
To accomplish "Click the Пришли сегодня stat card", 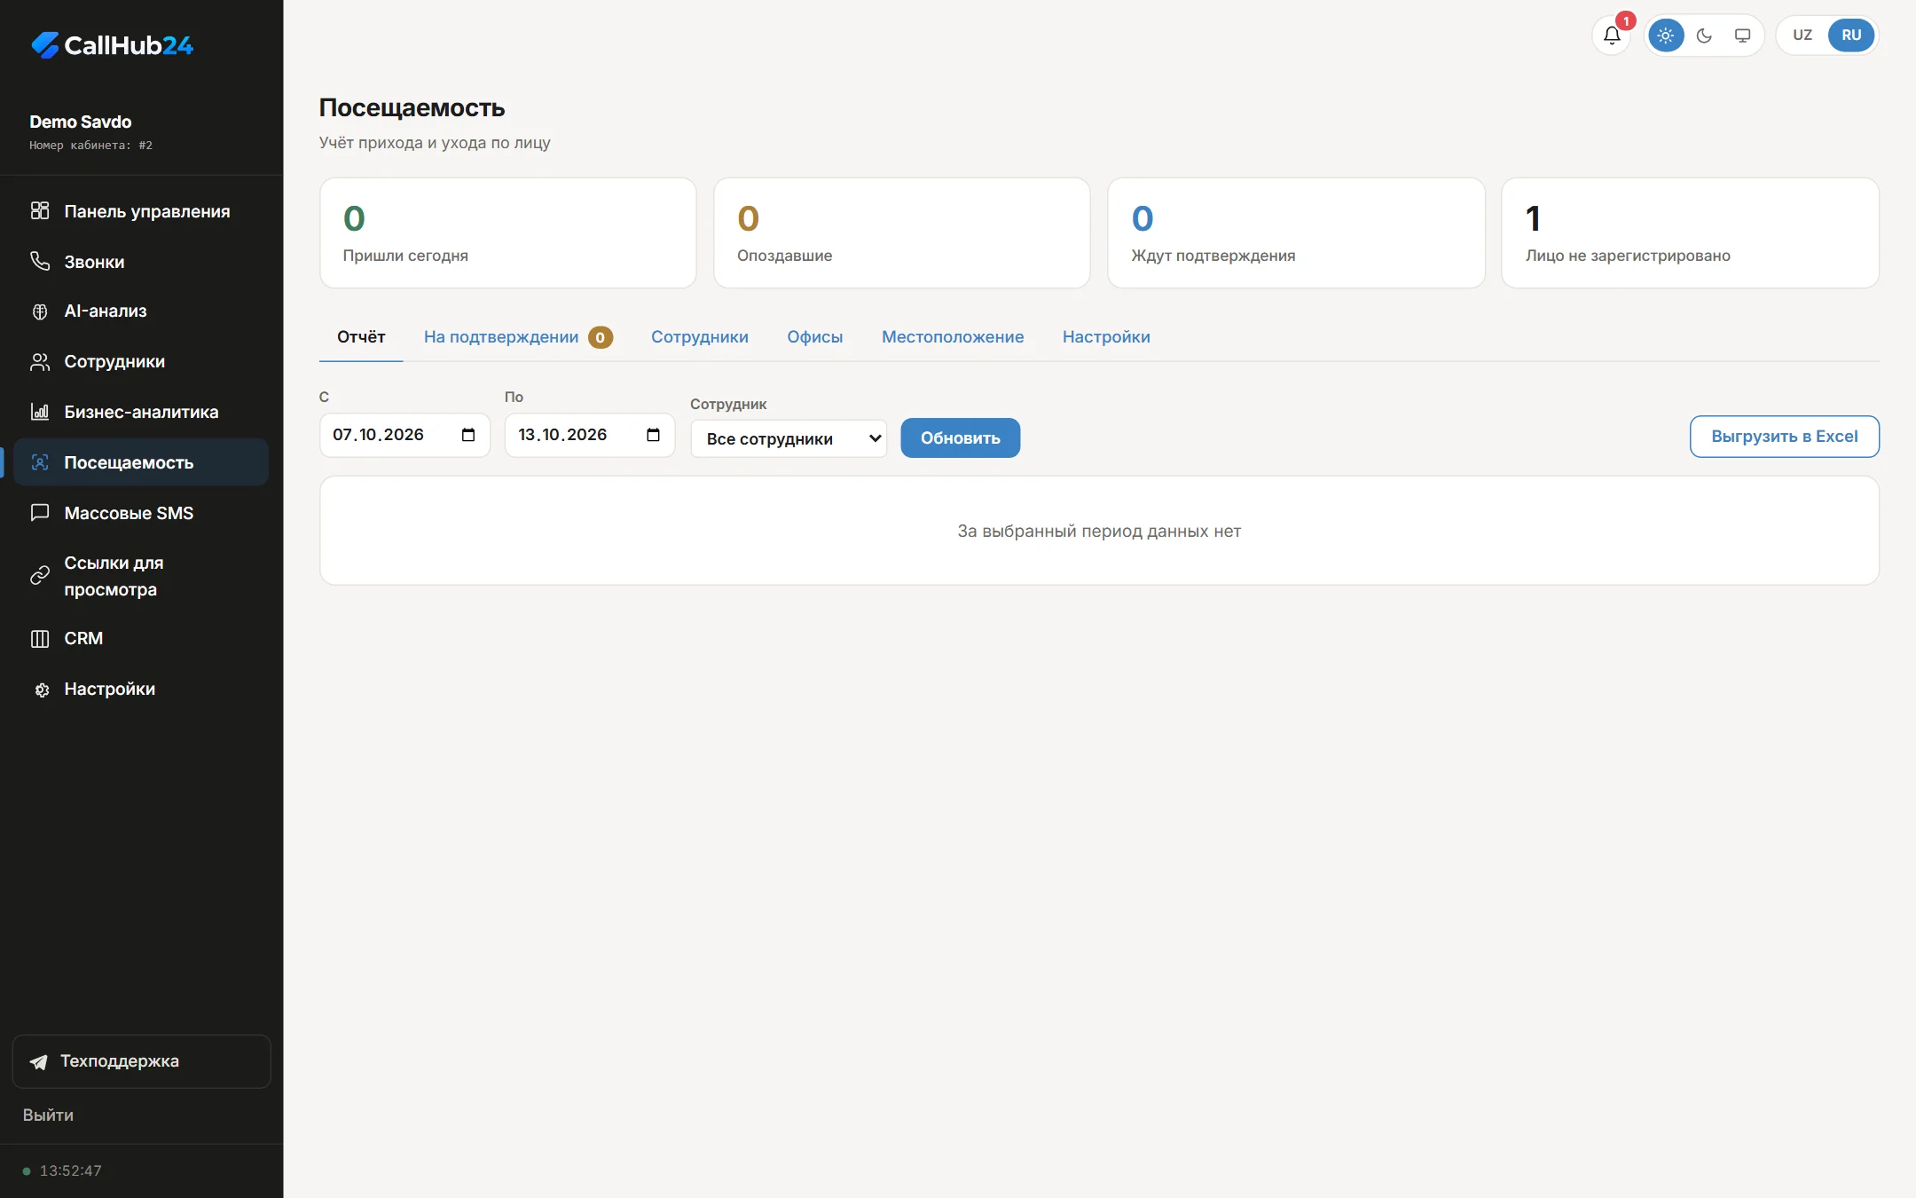I will click(x=508, y=233).
